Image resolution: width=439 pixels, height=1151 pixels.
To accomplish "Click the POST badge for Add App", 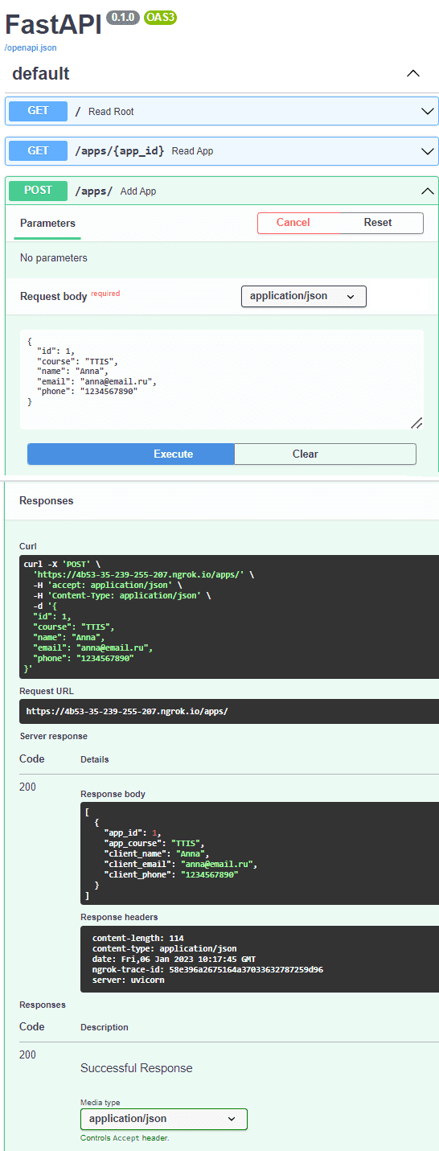I will (x=38, y=191).
